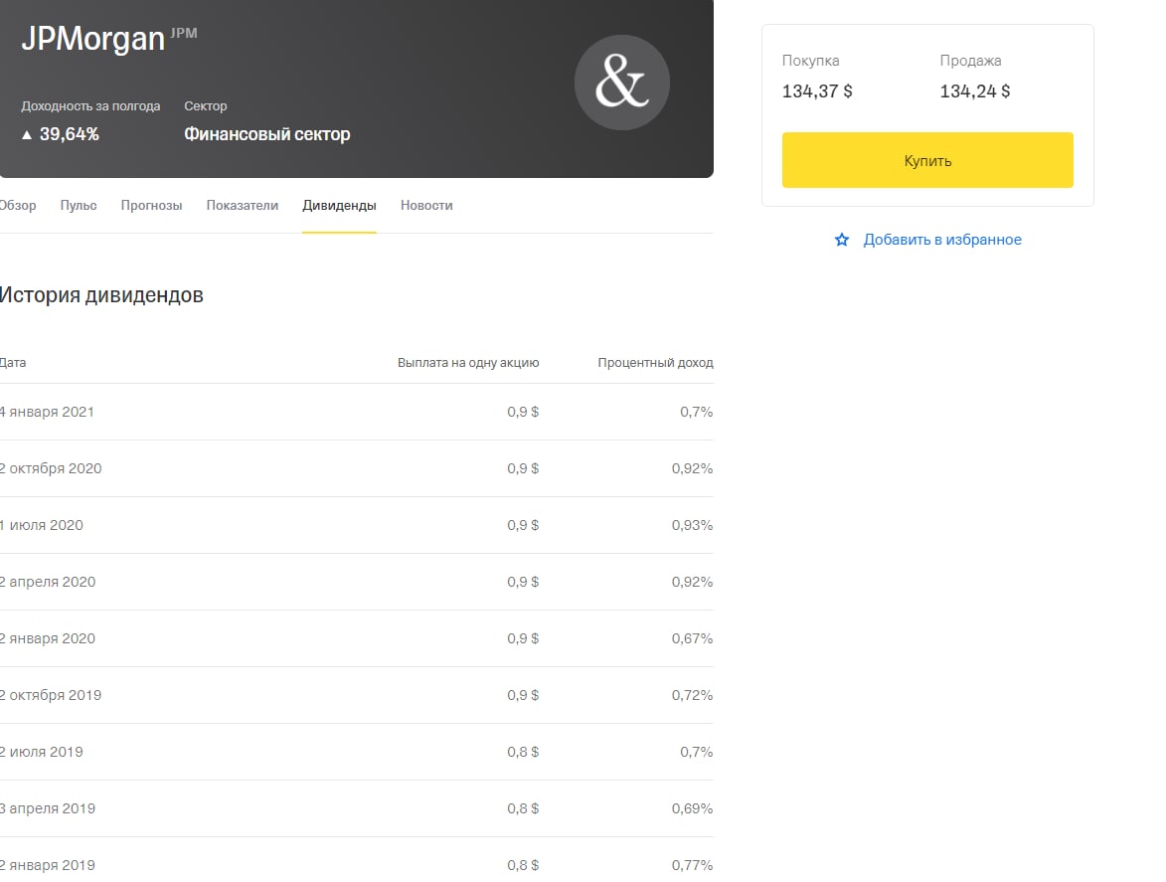Select the октября 2020 dividend date

click(x=51, y=468)
